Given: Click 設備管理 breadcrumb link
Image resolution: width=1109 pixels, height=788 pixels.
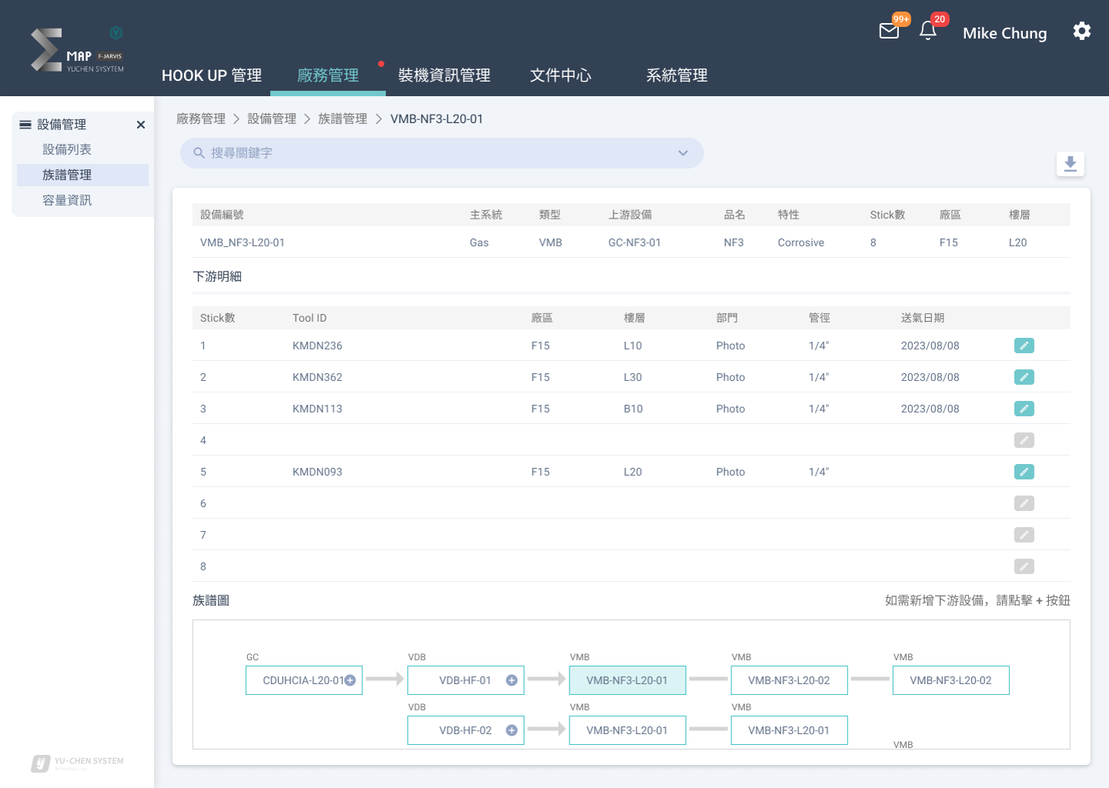Looking at the screenshot, I should pyautogui.click(x=272, y=119).
